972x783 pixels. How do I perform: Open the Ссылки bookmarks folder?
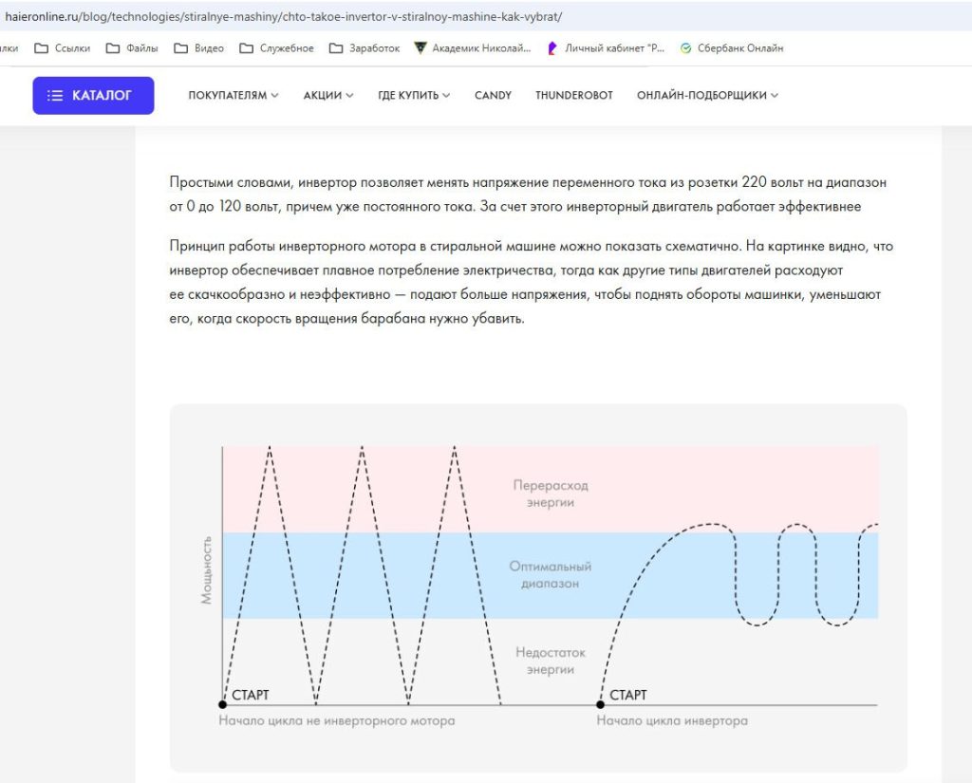click(x=62, y=48)
